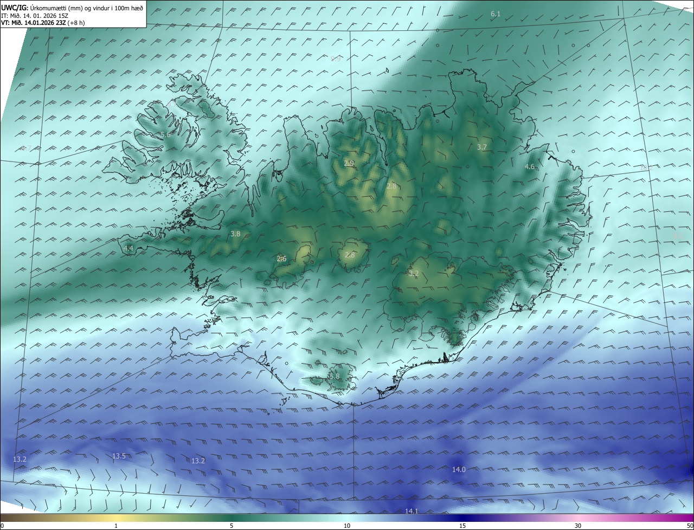Viewport: 694px width, 530px height.
Task: Select the colorbar tick label 5
Action: 232,526
